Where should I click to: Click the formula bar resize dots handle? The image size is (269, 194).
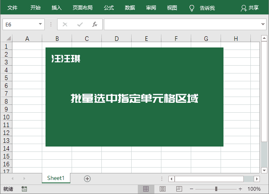51,24
